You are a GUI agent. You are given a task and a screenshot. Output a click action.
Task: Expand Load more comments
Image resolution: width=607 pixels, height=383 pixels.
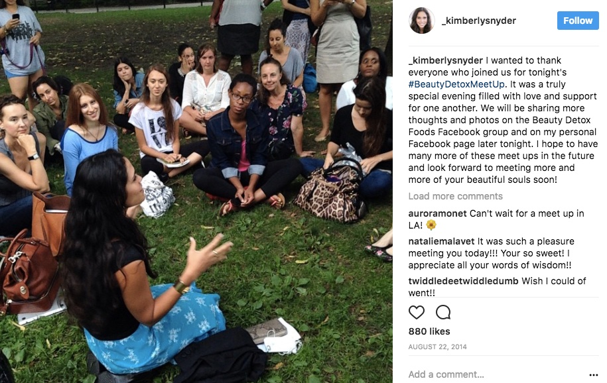(x=455, y=196)
